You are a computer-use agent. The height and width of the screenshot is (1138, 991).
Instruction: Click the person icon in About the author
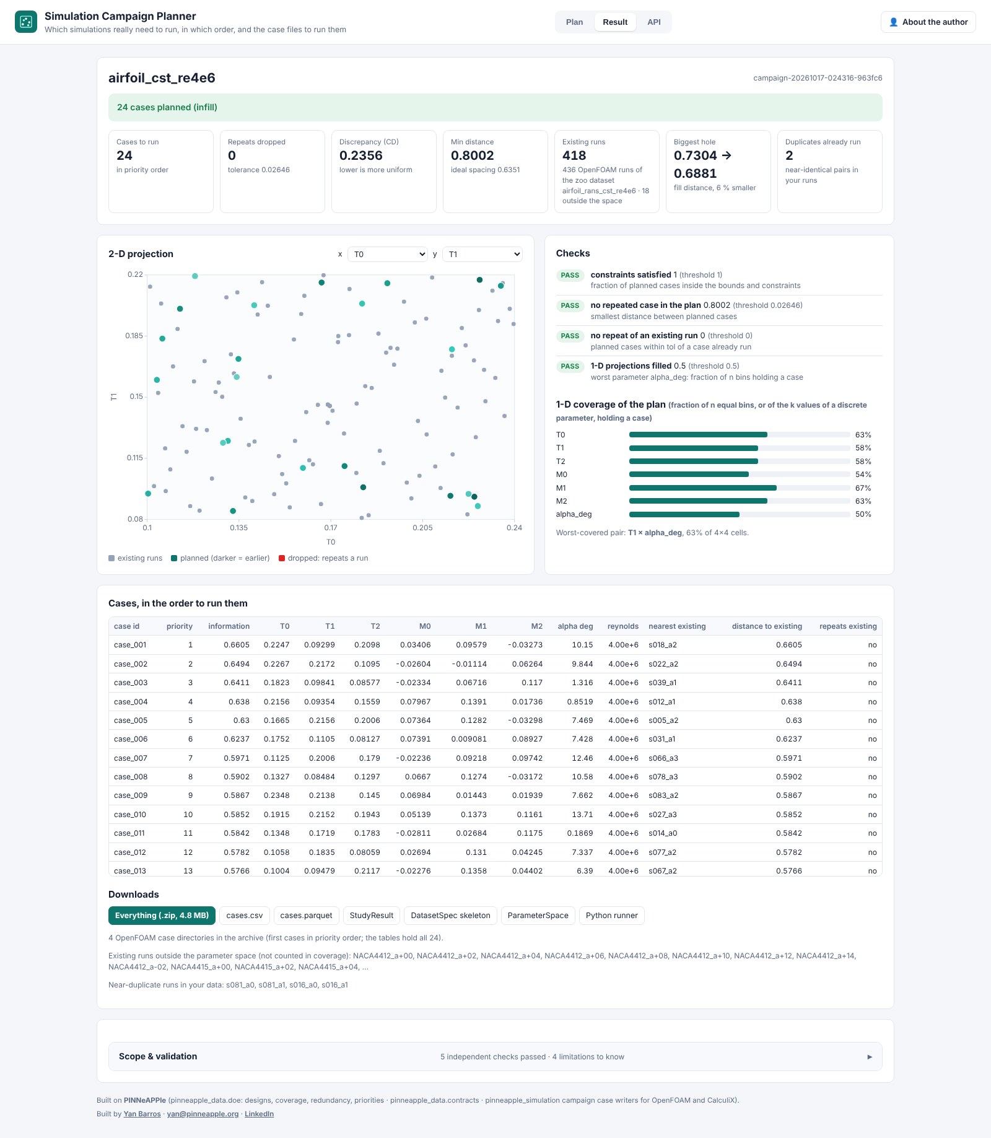coord(893,22)
